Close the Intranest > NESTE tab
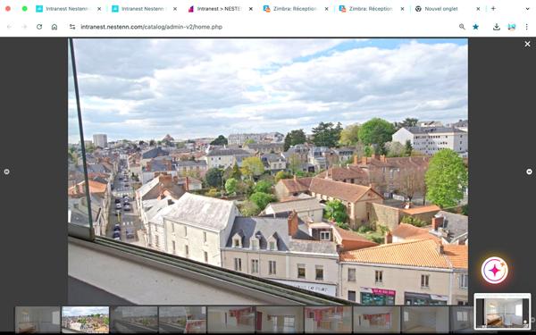 pyautogui.click(x=250, y=9)
